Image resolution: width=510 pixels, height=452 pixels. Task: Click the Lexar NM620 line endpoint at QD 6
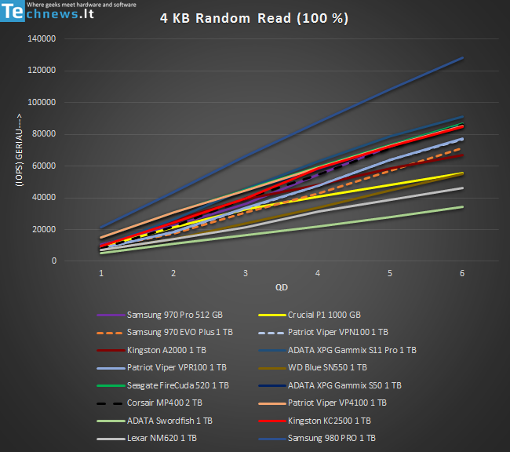pos(462,188)
